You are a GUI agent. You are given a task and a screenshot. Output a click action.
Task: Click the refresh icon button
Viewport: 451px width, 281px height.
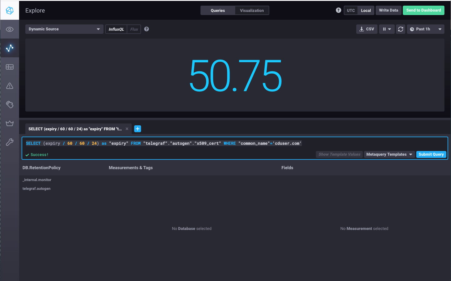click(400, 29)
